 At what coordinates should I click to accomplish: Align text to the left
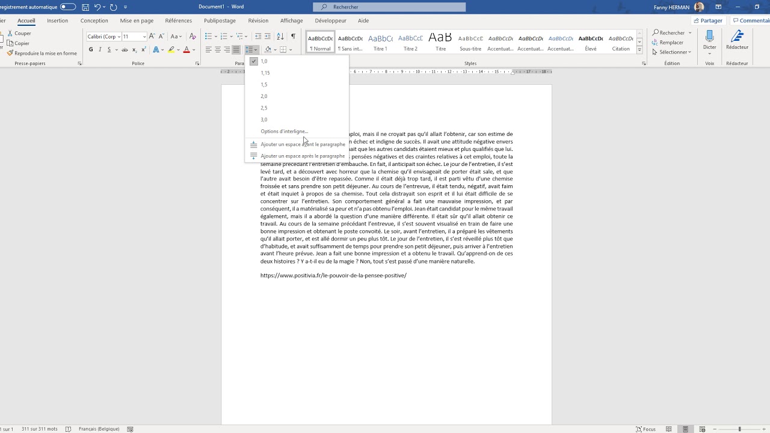(x=208, y=50)
